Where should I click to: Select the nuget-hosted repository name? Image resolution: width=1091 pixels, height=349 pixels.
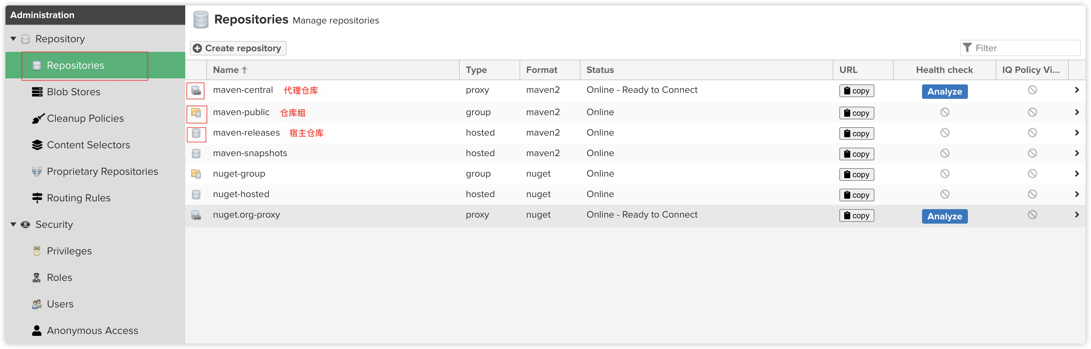tap(241, 194)
